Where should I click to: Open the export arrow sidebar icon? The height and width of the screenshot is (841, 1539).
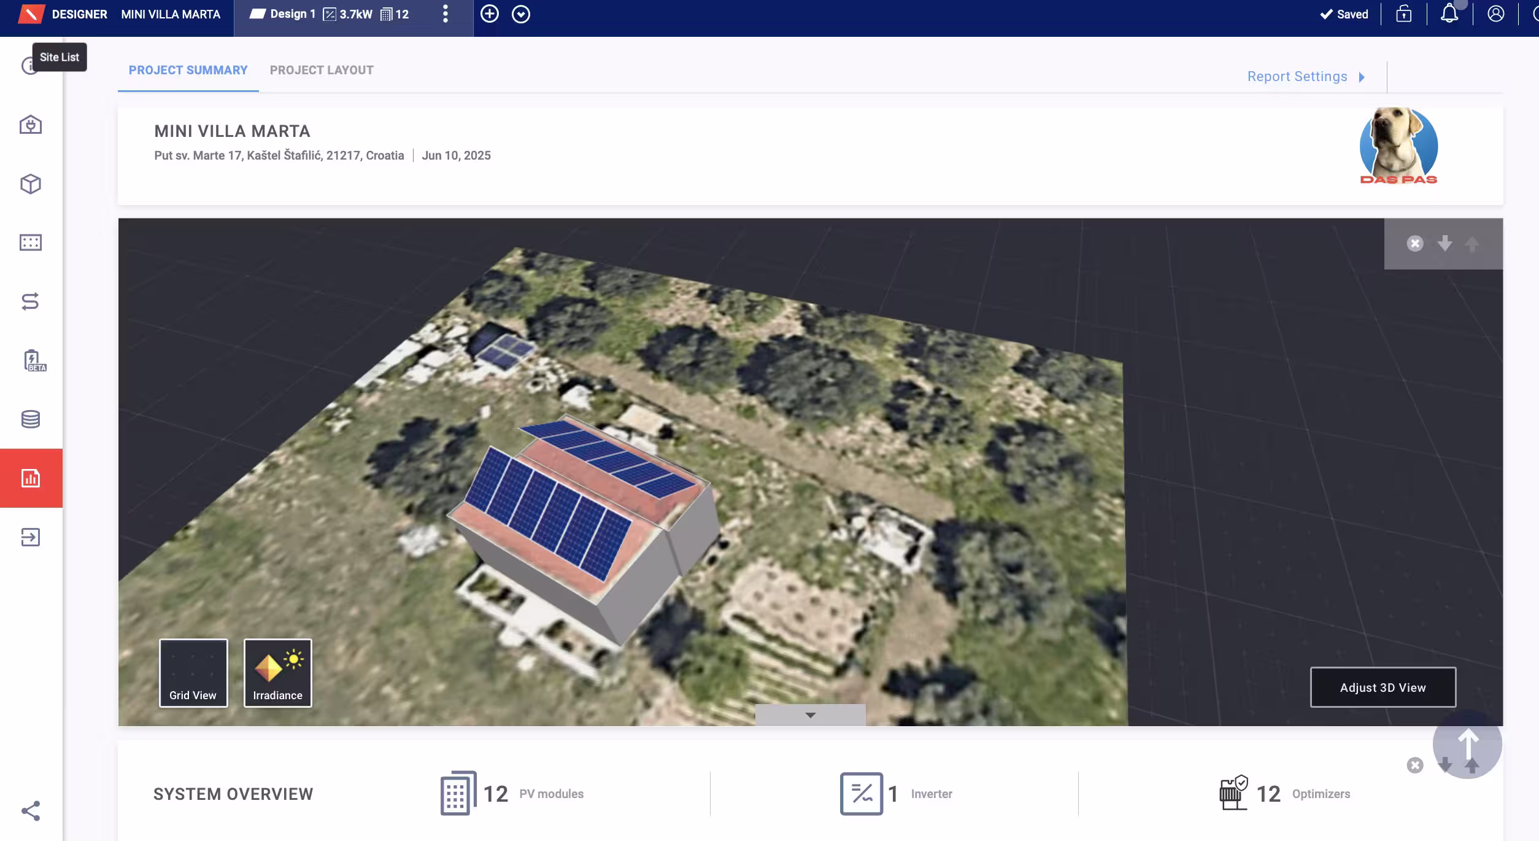[x=31, y=537]
